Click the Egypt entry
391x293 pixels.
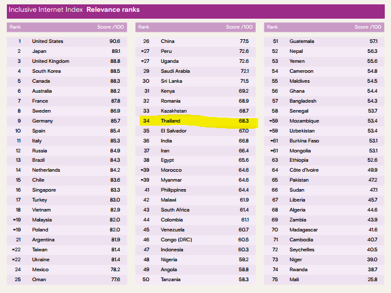pyautogui.click(x=167, y=160)
